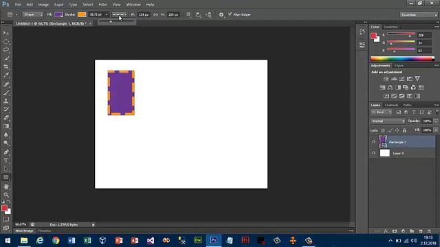Select the Quick Selection tool
Screen dimensions: 440x247
[x=6, y=58]
